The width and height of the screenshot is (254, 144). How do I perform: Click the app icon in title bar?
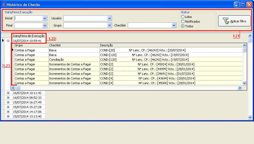click(4, 5)
